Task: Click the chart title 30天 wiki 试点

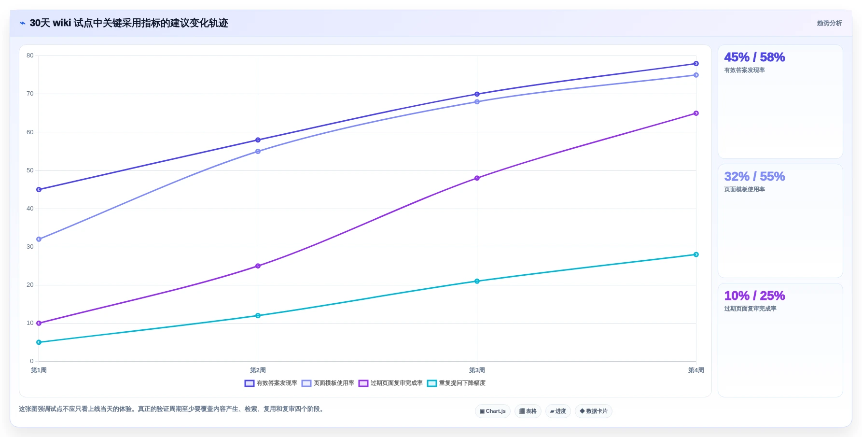Action: [129, 23]
